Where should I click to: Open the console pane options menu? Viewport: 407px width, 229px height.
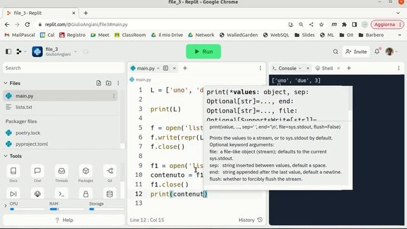399,68
